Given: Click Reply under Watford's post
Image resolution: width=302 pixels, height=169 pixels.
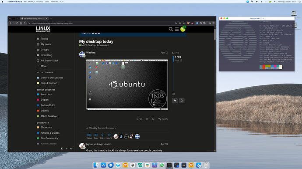Looking at the screenshot, I should [x=163, y=119].
